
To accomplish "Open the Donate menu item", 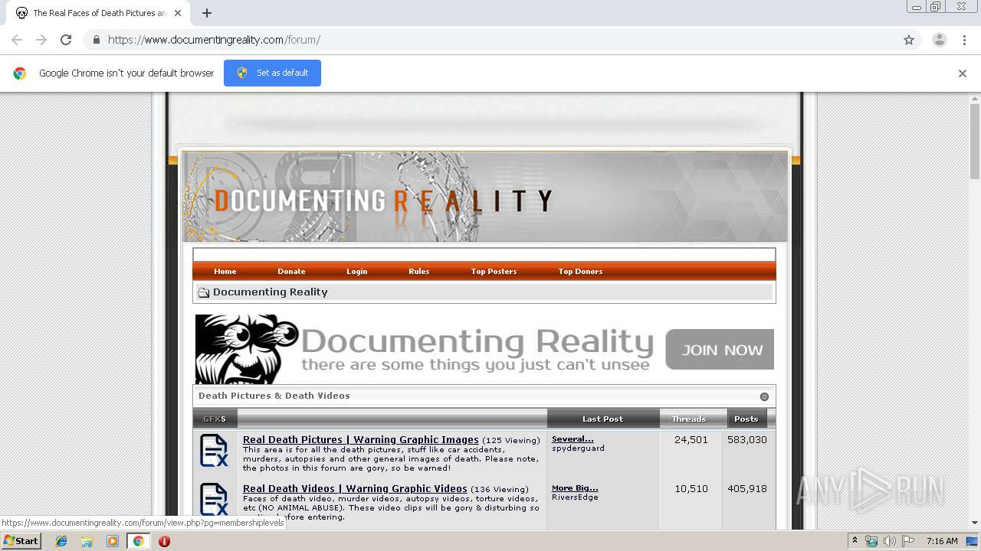I will [x=291, y=272].
